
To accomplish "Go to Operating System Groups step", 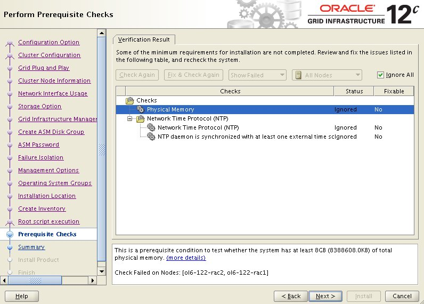I will (x=55, y=183).
